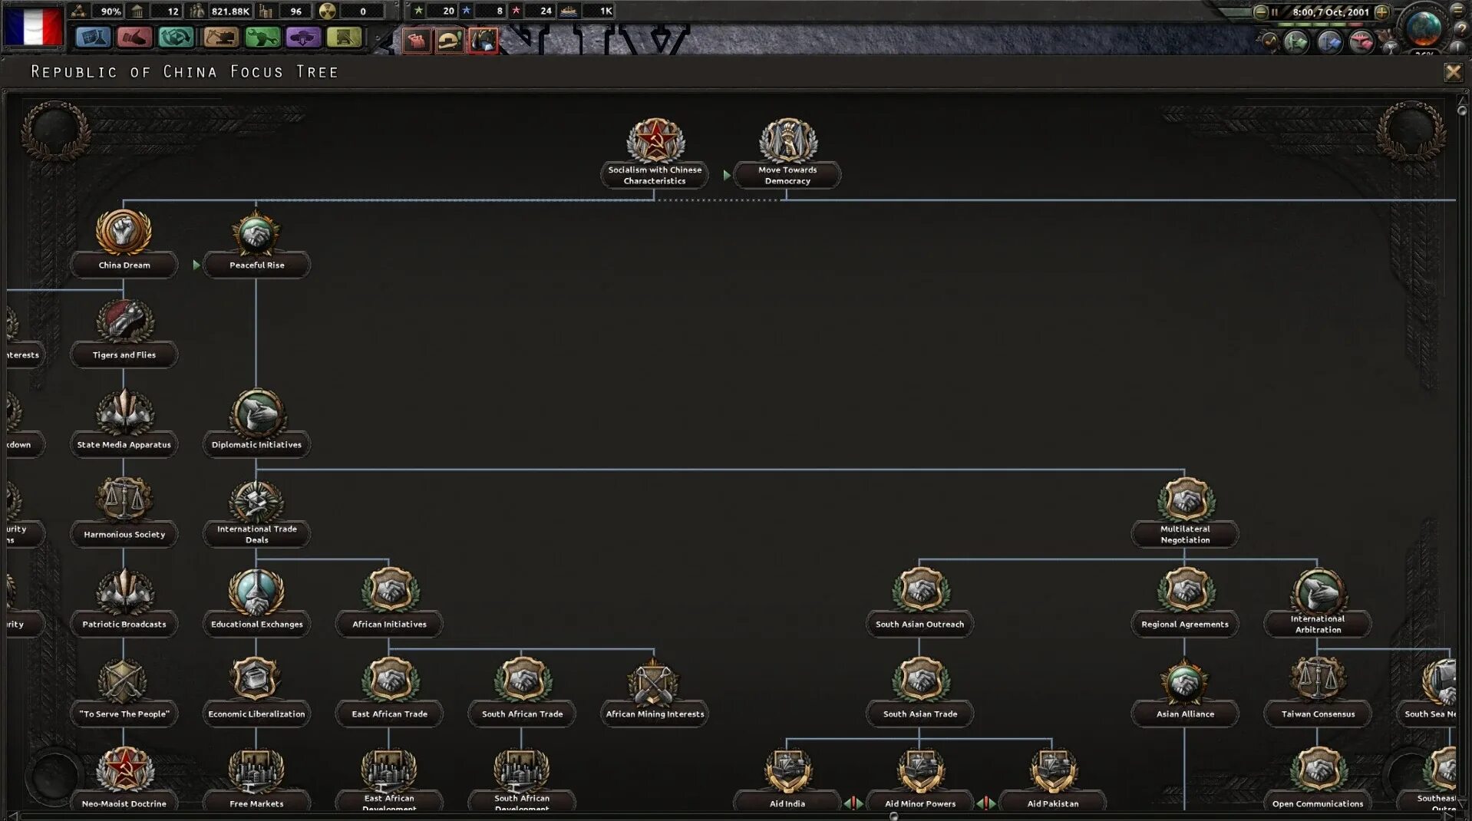Screen dimensions: 1472x821
Task: Open the purple Recruit and Deploy button
Action: pyautogui.click(x=303, y=37)
